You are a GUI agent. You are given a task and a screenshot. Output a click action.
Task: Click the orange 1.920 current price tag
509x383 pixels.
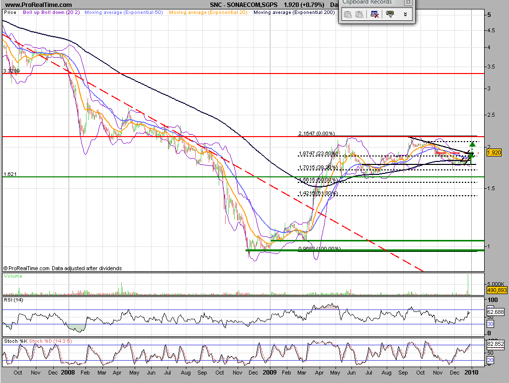(x=494, y=153)
